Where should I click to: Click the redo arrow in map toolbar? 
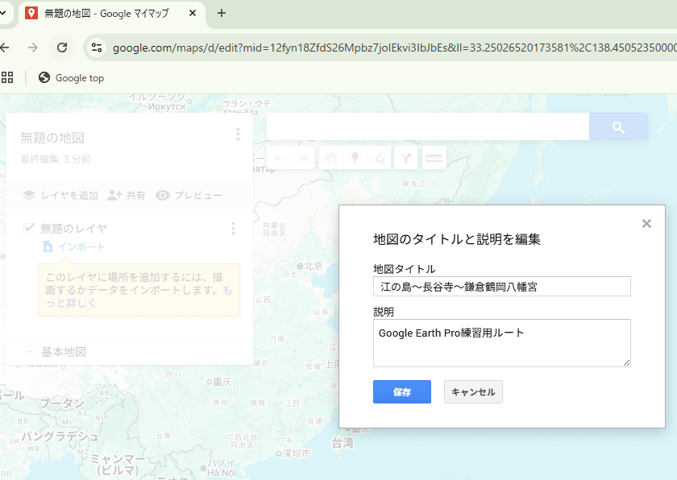point(302,159)
